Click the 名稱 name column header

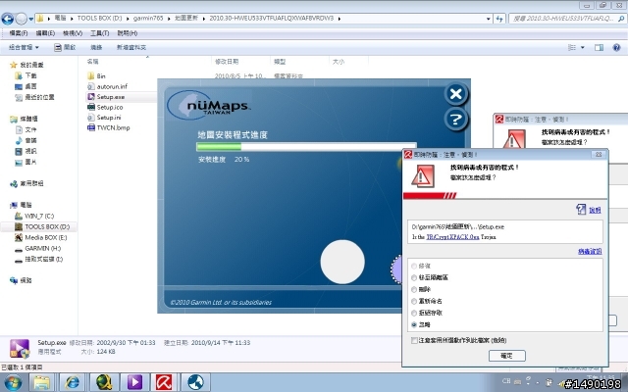(93, 62)
